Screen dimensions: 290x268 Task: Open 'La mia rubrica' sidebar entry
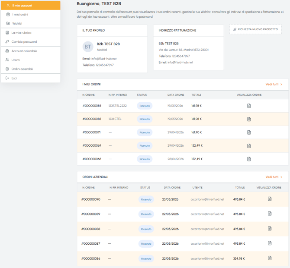[31, 33]
